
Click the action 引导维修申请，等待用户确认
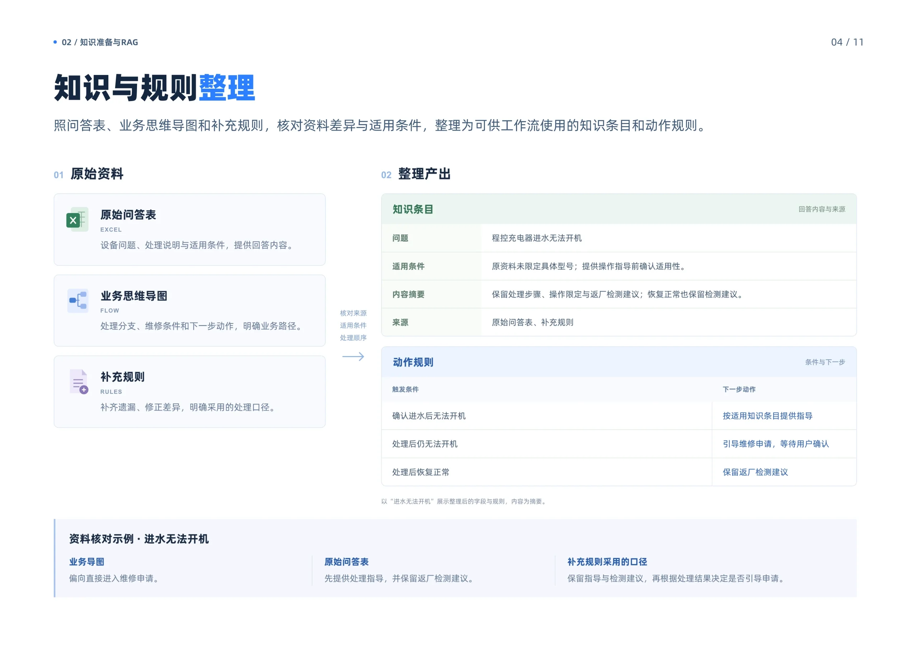[776, 444]
